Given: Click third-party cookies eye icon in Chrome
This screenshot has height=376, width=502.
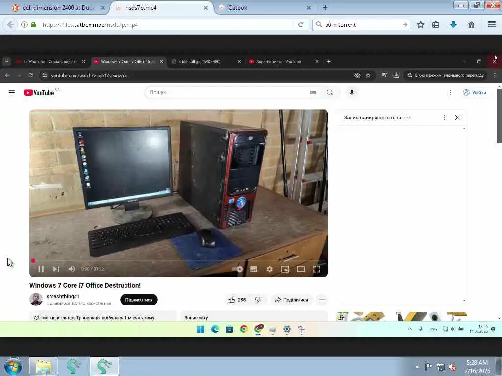Looking at the screenshot, I should [x=357, y=75].
